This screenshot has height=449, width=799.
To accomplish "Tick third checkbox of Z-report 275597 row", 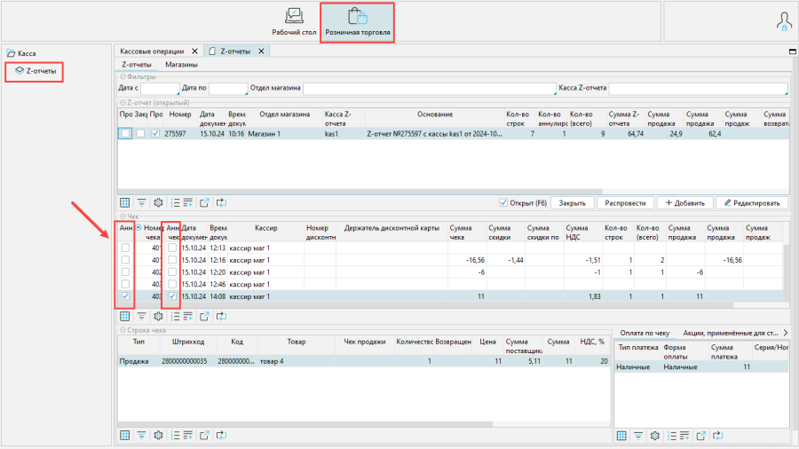I will coord(156,134).
